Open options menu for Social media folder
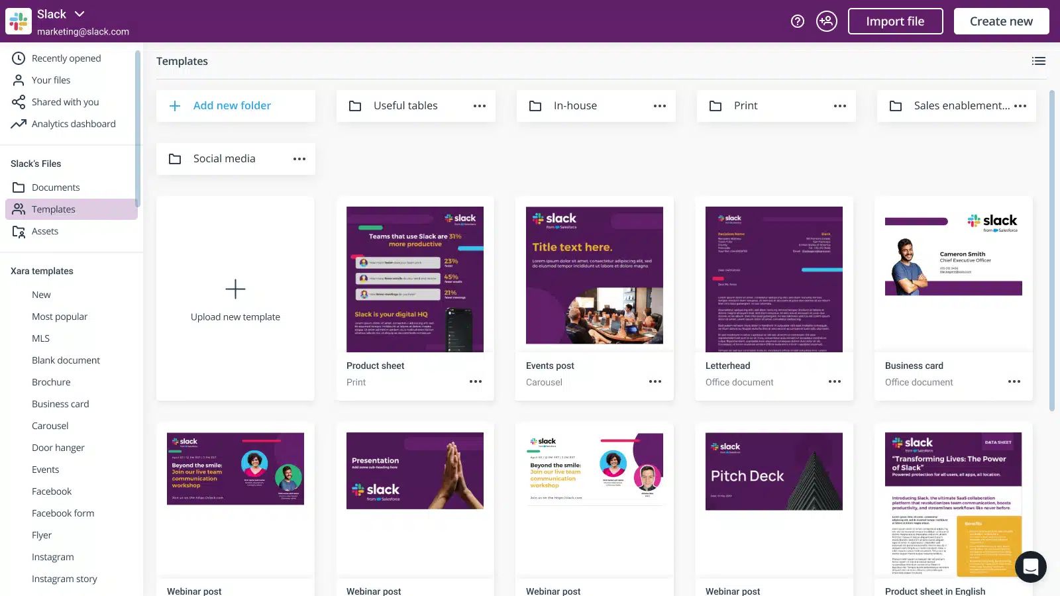 (299, 159)
